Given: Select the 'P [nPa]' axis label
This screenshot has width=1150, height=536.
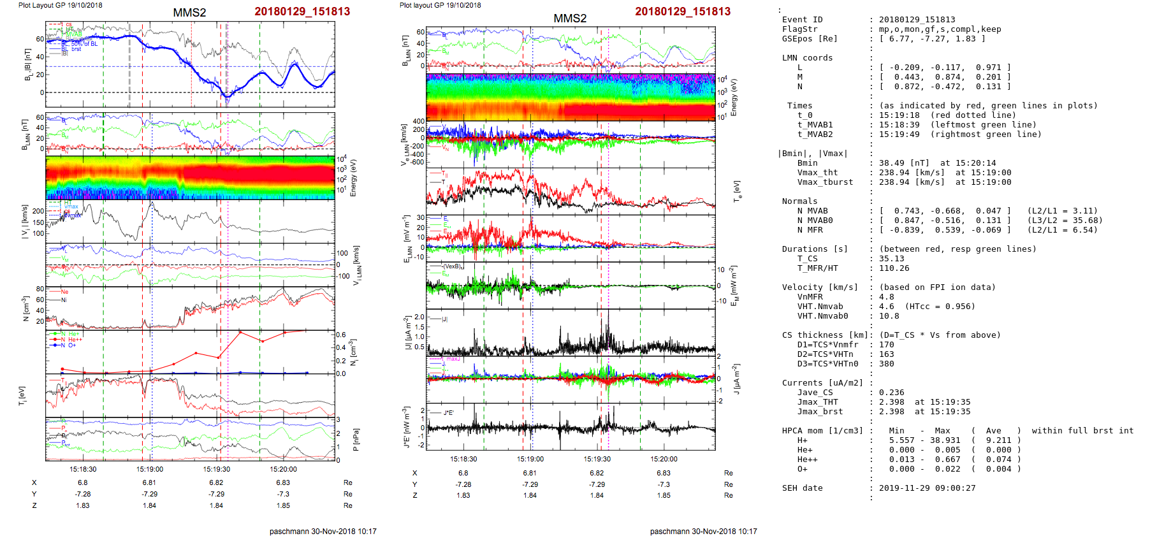Looking at the screenshot, I should click(x=356, y=439).
